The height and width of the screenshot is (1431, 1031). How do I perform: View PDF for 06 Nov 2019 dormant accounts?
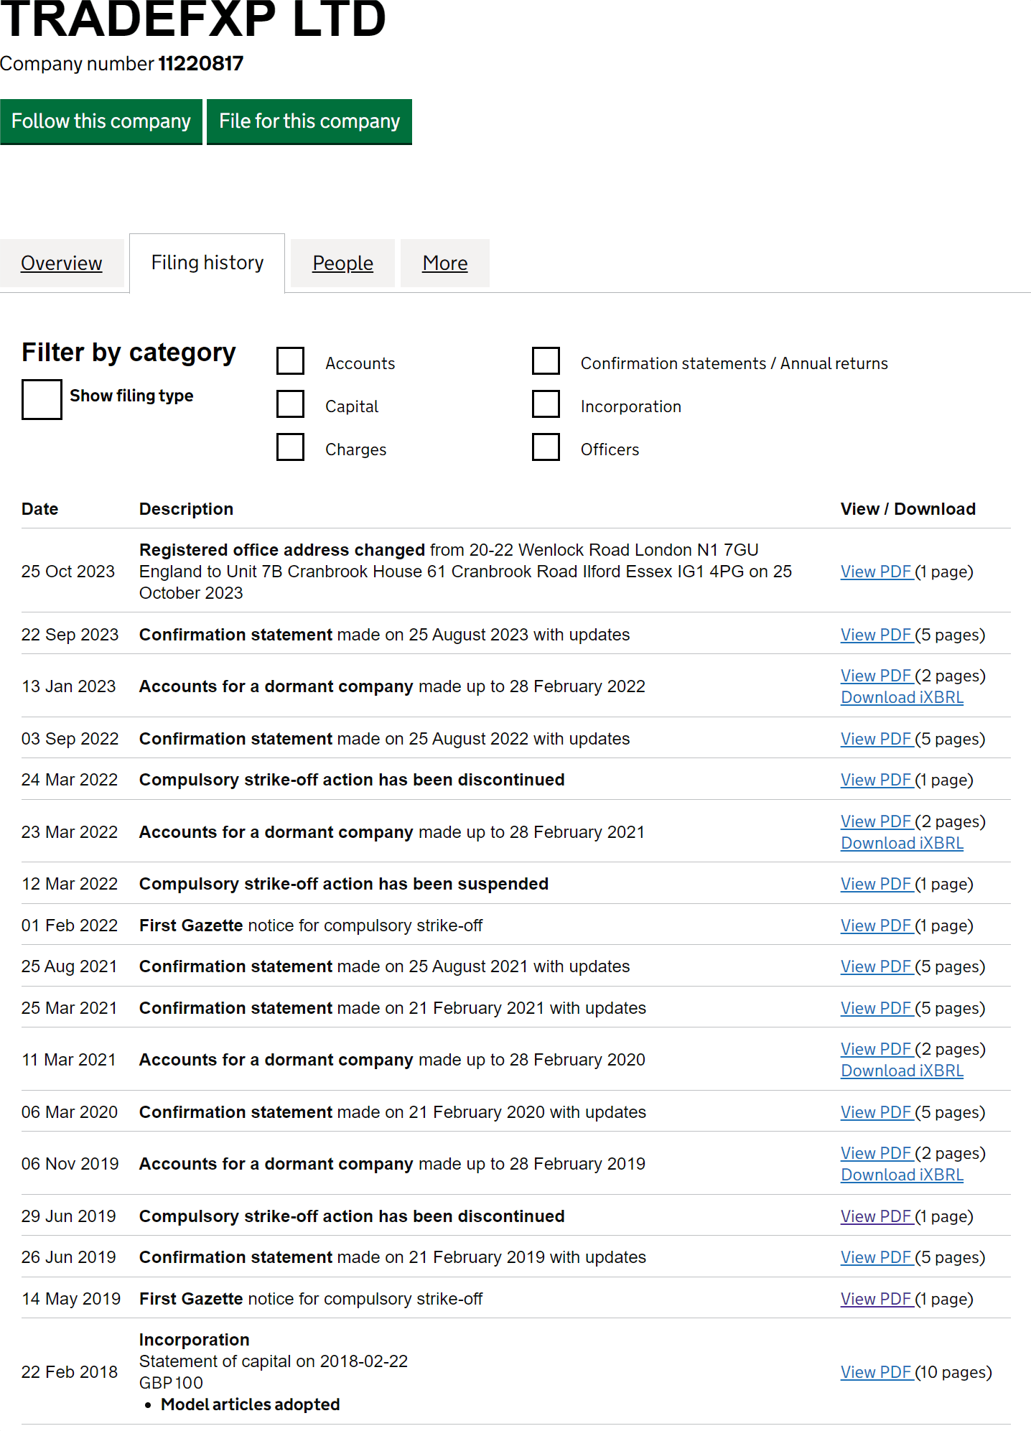coord(877,1153)
